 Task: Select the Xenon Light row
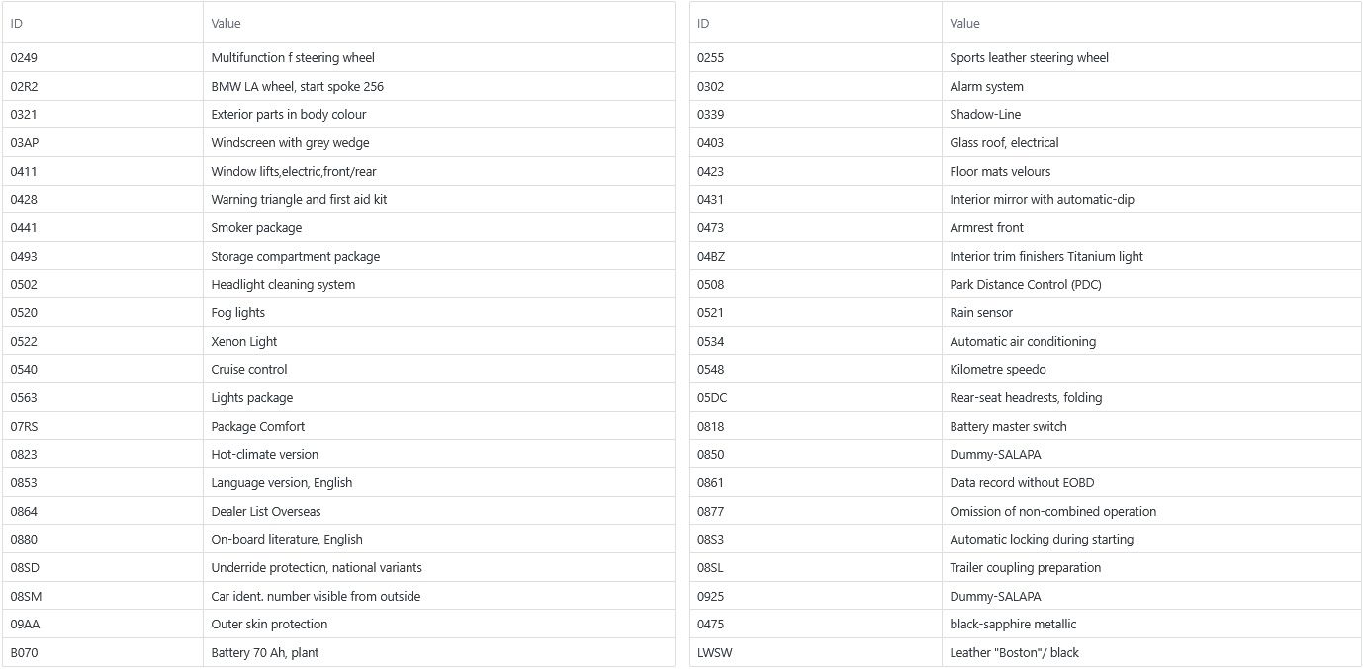338,341
